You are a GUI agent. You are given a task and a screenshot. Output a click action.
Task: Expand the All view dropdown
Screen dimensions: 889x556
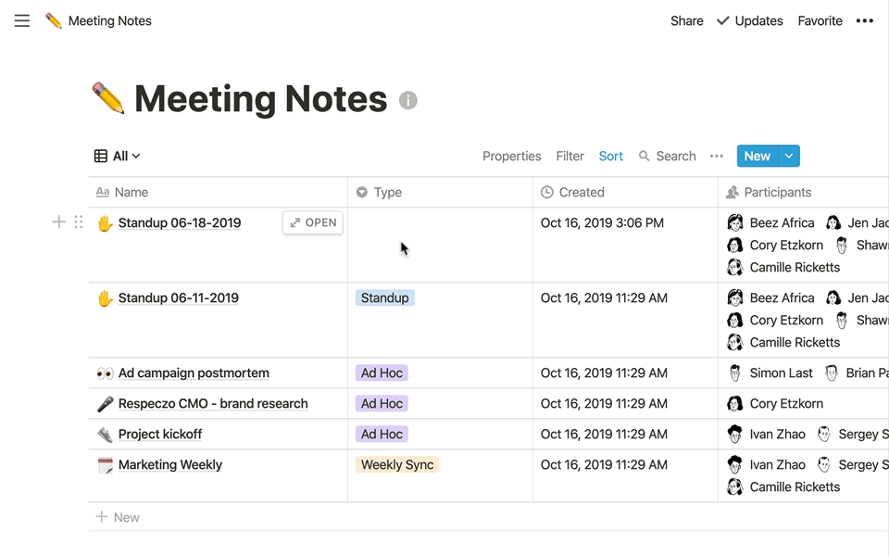pyautogui.click(x=118, y=157)
